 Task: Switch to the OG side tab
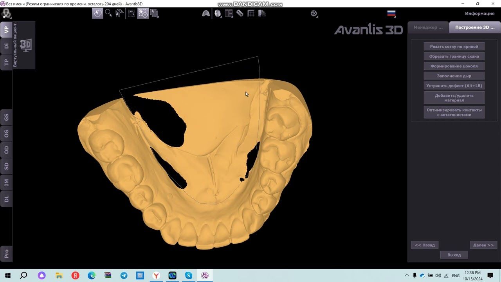pos(6,134)
